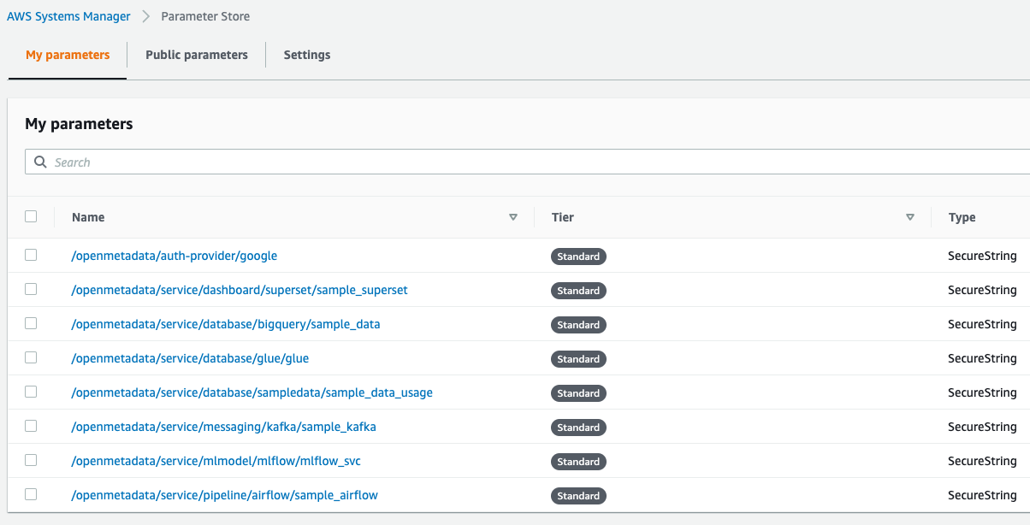Check the auth-provider/google row checkbox
This screenshot has width=1030, height=525.
(32, 255)
